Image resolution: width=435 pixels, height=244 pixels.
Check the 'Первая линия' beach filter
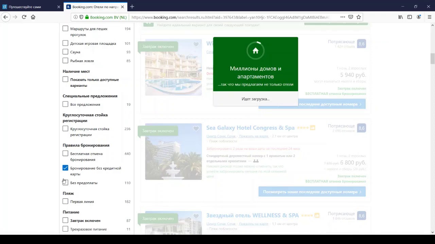65,202
